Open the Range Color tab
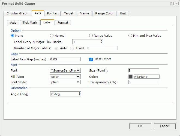Image resolution: width=180 pixels, height=136 pixels. click(x=104, y=13)
